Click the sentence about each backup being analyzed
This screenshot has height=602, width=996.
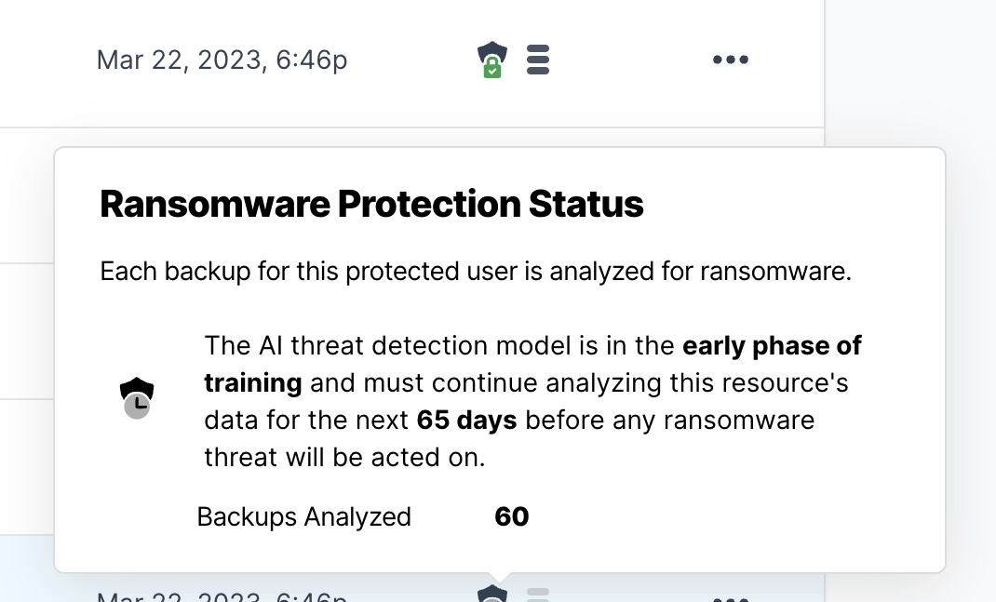coord(476,271)
